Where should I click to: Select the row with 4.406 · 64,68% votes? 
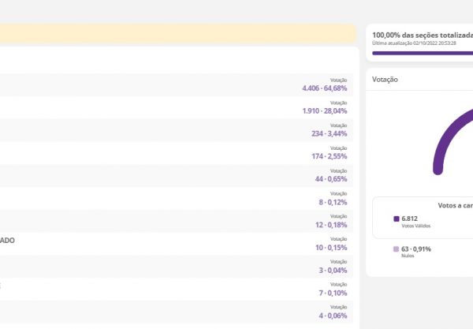[x=177, y=84]
